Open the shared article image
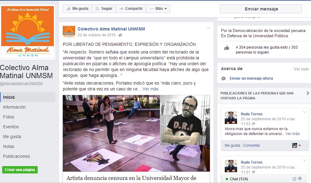 click(x=136, y=133)
